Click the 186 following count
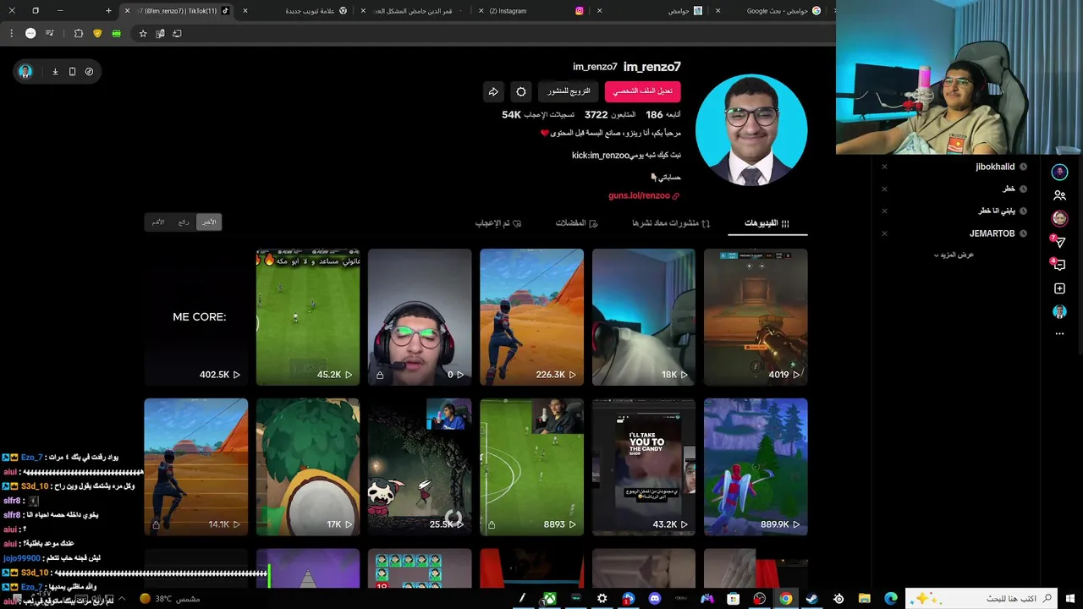Screen dimensions: 1083x609 tap(662, 114)
